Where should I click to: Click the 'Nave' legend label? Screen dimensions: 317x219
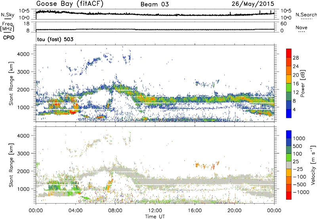[302, 27]
